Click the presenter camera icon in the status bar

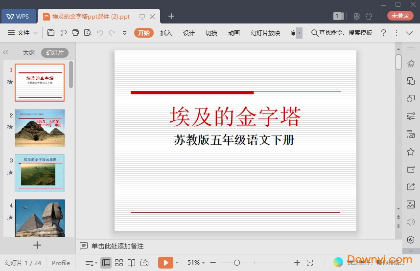click(144, 263)
